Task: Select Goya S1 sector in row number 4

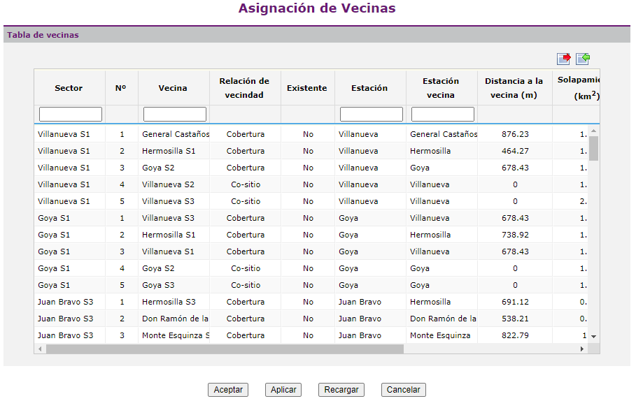Action: 54,268
